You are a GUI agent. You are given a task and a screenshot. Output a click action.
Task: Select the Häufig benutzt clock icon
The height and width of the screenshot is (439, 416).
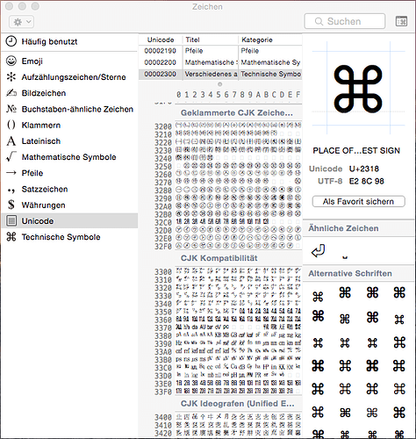pyautogui.click(x=11, y=41)
